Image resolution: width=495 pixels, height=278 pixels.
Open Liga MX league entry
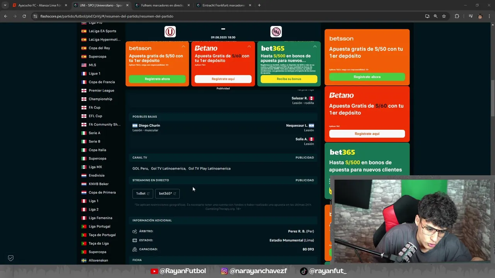pos(95,167)
